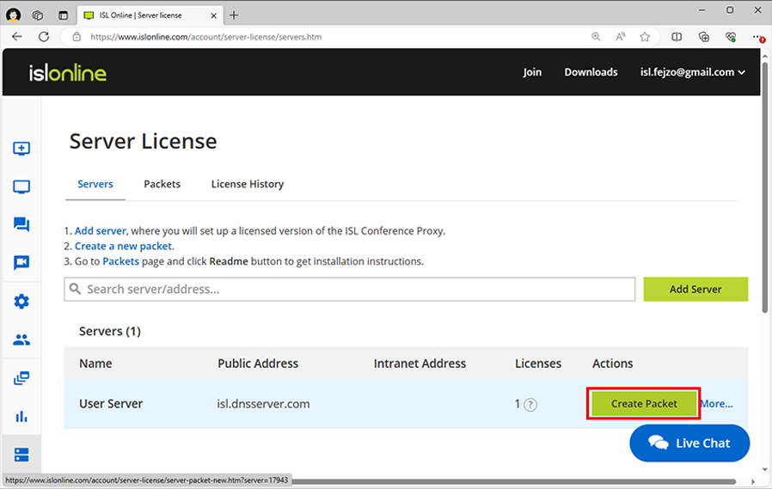
Task: Click the licenses help question mark icon
Action: pyautogui.click(x=530, y=405)
